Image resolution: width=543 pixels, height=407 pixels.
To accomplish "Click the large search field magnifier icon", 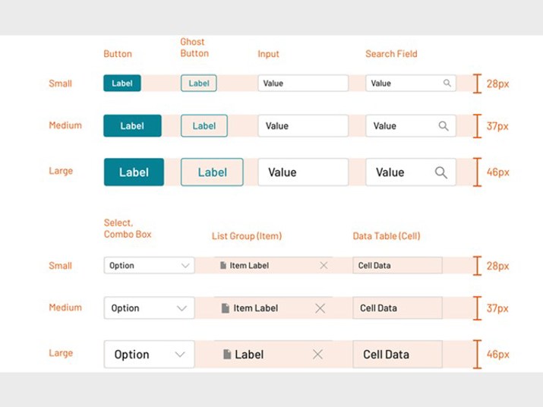I will (x=440, y=172).
